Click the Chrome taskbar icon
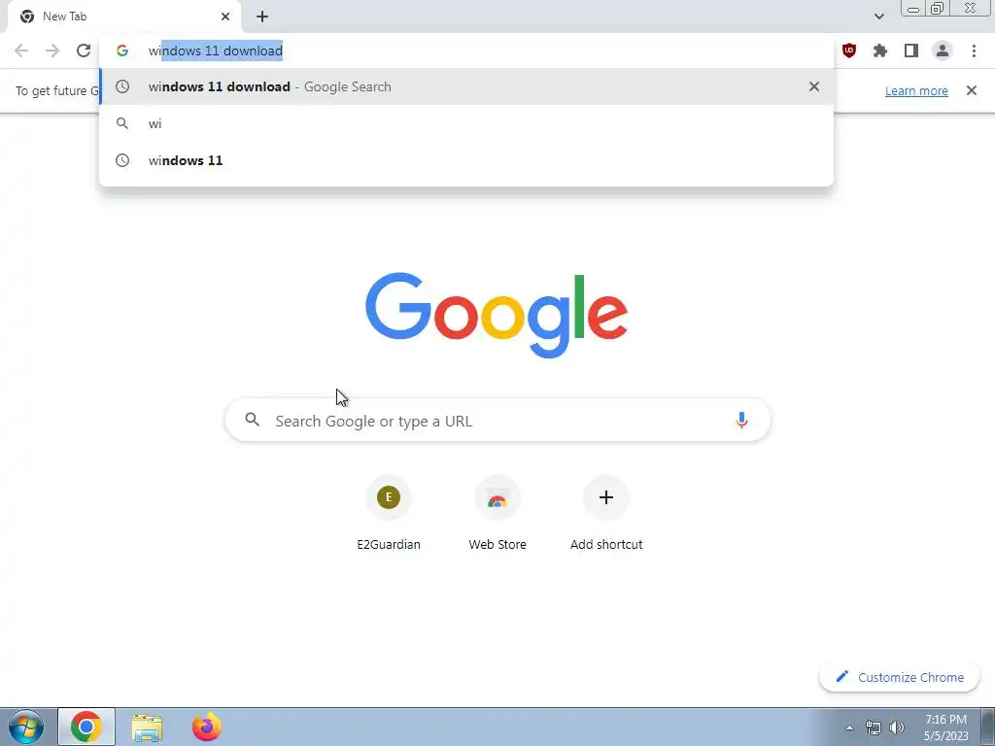This screenshot has height=746, width=995. pos(86,727)
